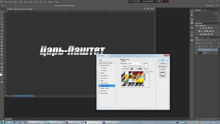Select the Rectangular Marquee tool
The width and height of the screenshot is (220, 124).
coord(2,15)
